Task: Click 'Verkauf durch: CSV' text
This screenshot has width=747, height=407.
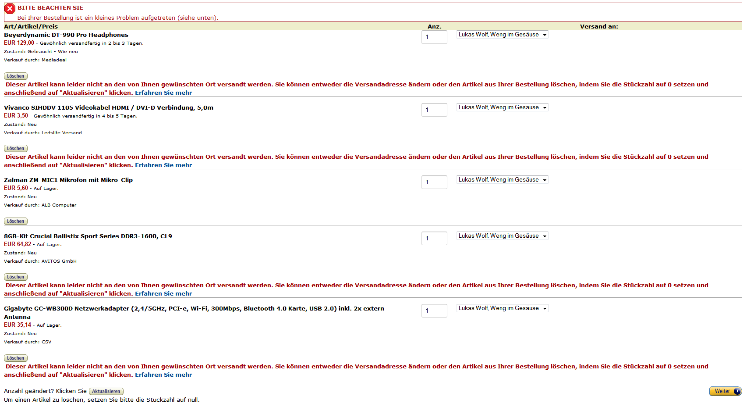Action: point(28,342)
